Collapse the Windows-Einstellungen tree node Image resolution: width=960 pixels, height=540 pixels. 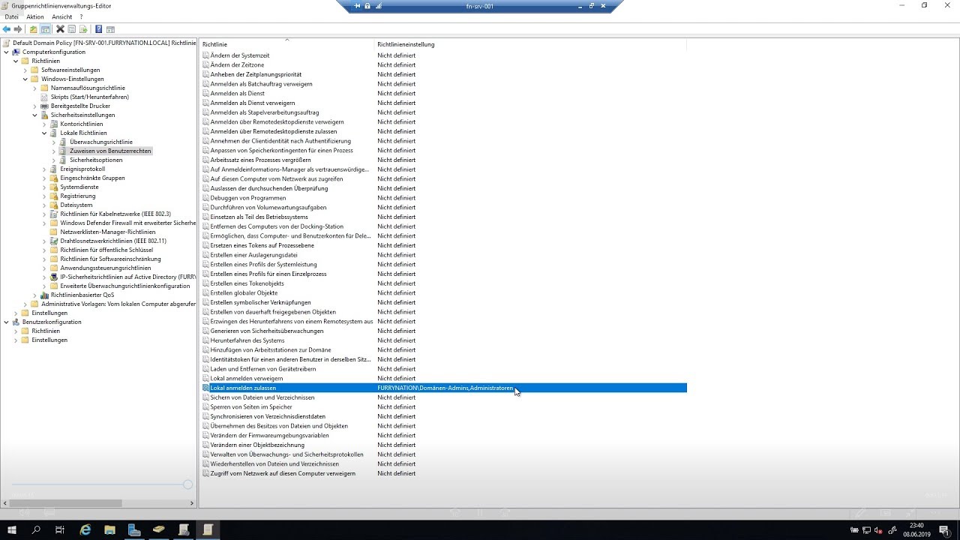(25, 79)
